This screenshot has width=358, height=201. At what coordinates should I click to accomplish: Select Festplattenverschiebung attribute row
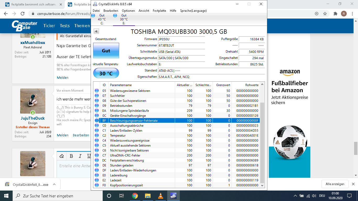(x=176, y=160)
